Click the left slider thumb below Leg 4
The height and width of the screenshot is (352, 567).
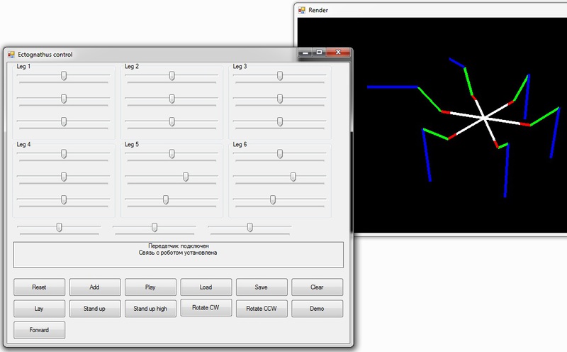pos(59,227)
